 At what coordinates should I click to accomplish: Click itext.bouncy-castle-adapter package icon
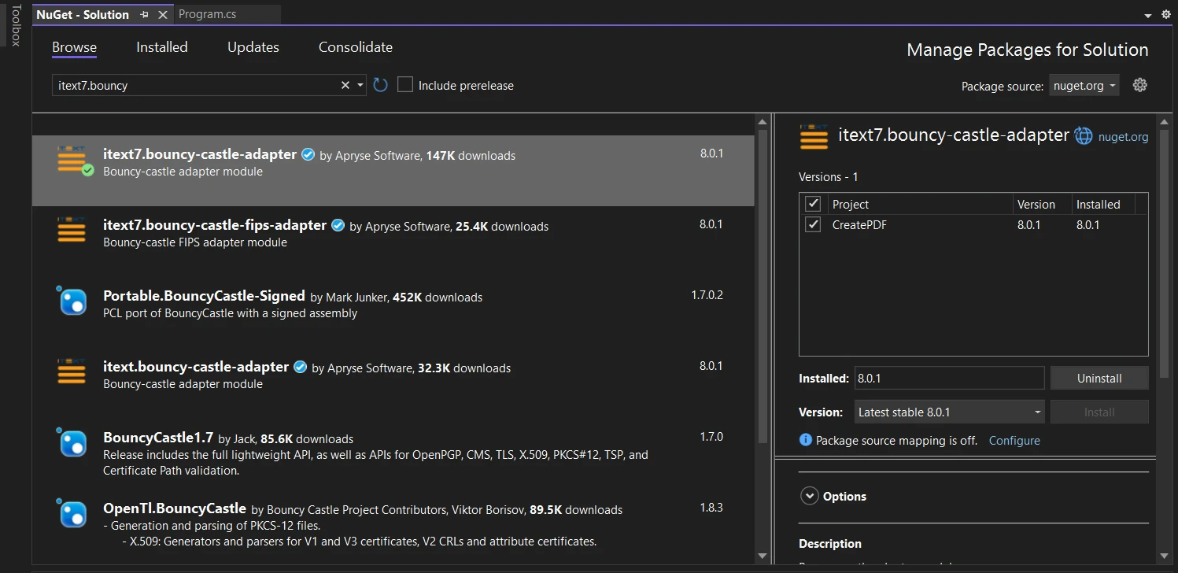point(72,372)
